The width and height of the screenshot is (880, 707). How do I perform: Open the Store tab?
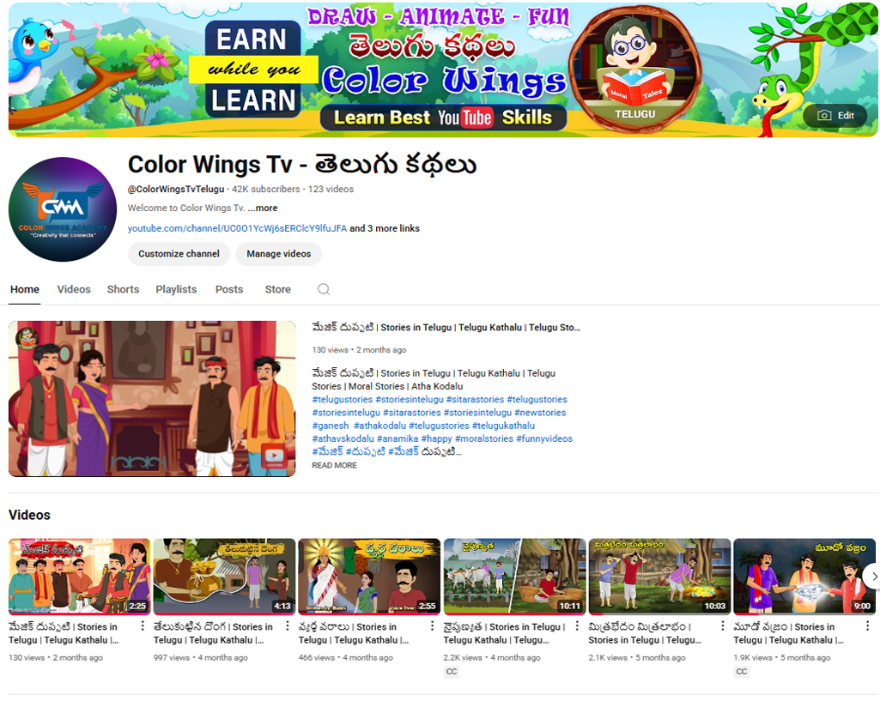(x=277, y=289)
